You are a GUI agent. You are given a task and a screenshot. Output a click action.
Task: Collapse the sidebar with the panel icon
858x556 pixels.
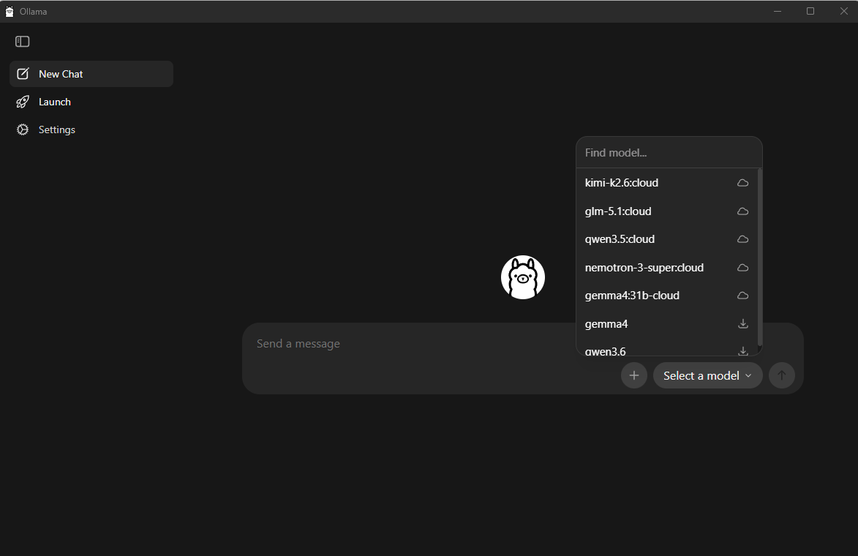click(23, 42)
